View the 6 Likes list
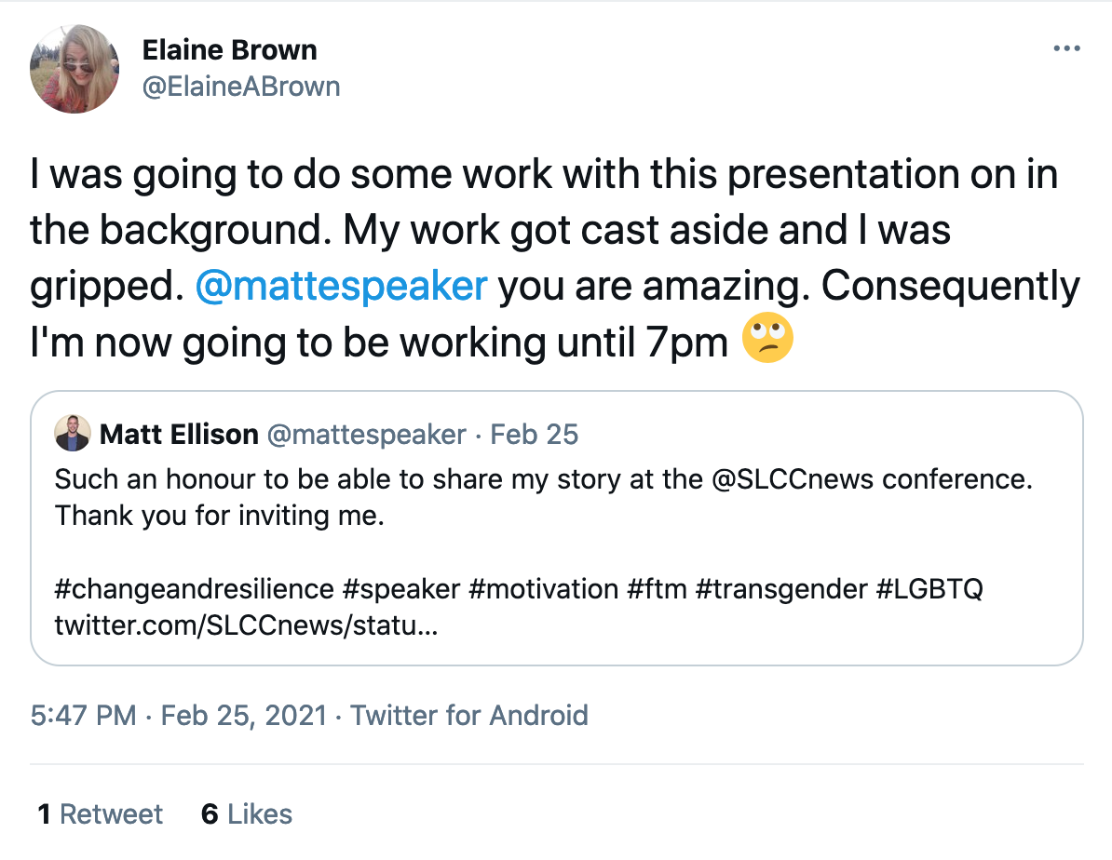Viewport: 1112px width, 860px height. (x=247, y=813)
